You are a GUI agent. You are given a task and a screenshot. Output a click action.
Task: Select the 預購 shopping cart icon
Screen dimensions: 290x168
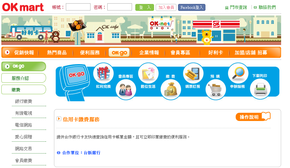point(216,89)
